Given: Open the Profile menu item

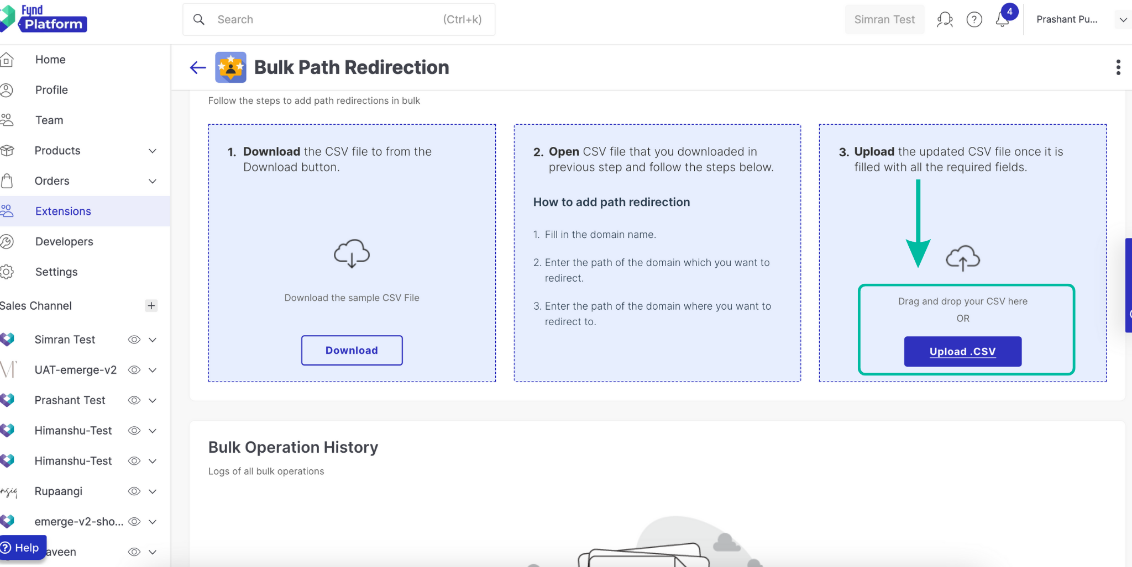Looking at the screenshot, I should [51, 89].
